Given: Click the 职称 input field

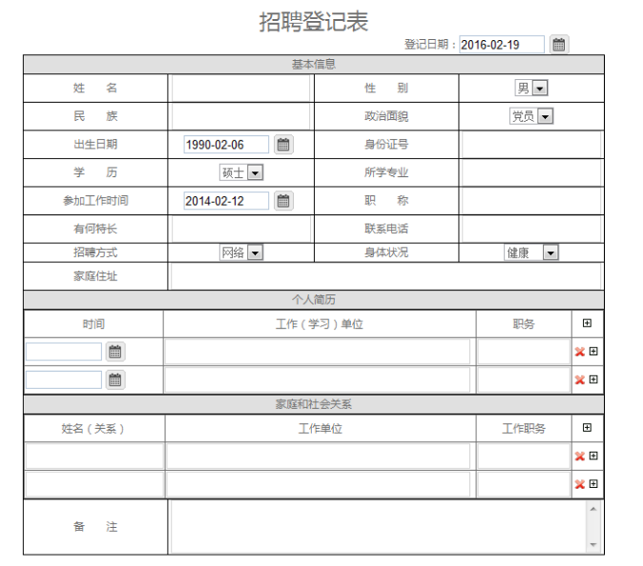Looking at the screenshot, I should [x=531, y=201].
